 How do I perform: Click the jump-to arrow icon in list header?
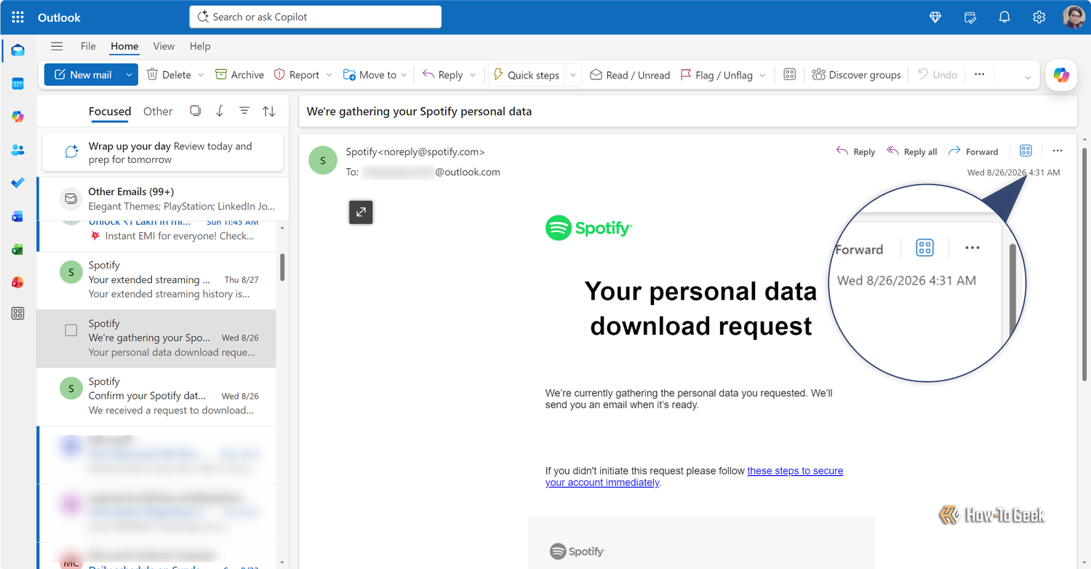point(220,111)
